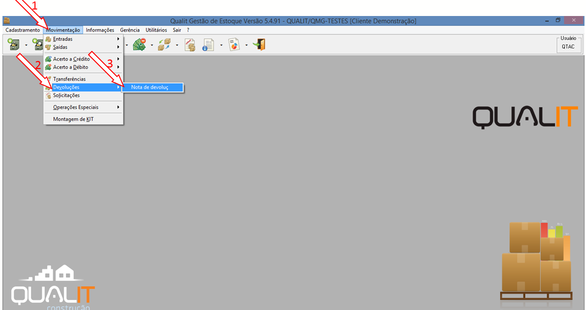This screenshot has height=310, width=586.
Task: Click the exit door toolbar icon
Action: [x=259, y=44]
